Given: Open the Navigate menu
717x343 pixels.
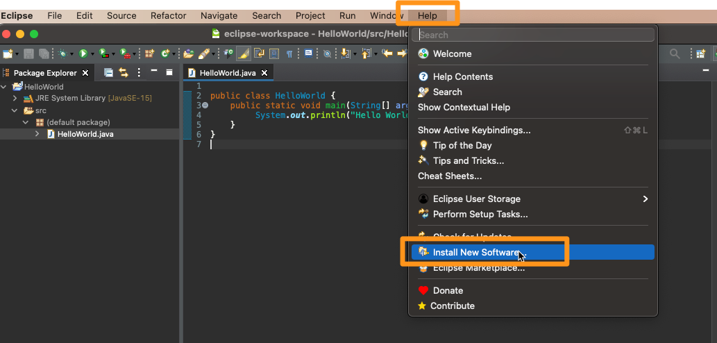Looking at the screenshot, I should pyautogui.click(x=219, y=15).
